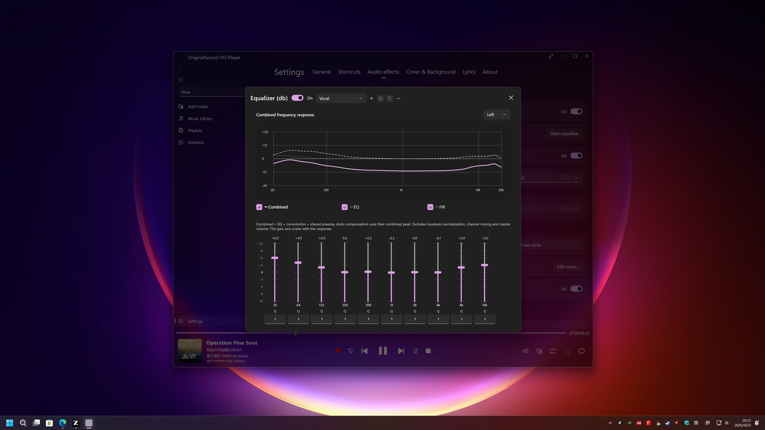The image size is (765, 430).
Task: Open taskbar Search
Action: coord(23,423)
